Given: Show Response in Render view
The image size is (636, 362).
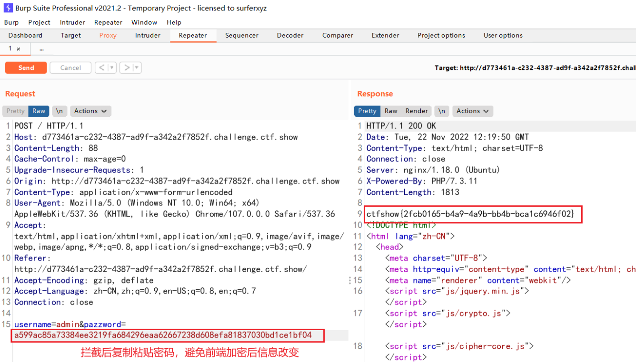Looking at the screenshot, I should (417, 111).
